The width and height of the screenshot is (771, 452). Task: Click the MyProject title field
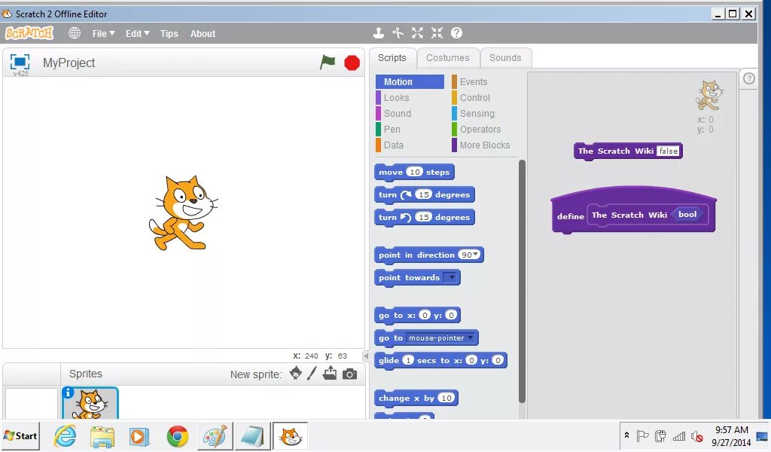click(x=69, y=63)
